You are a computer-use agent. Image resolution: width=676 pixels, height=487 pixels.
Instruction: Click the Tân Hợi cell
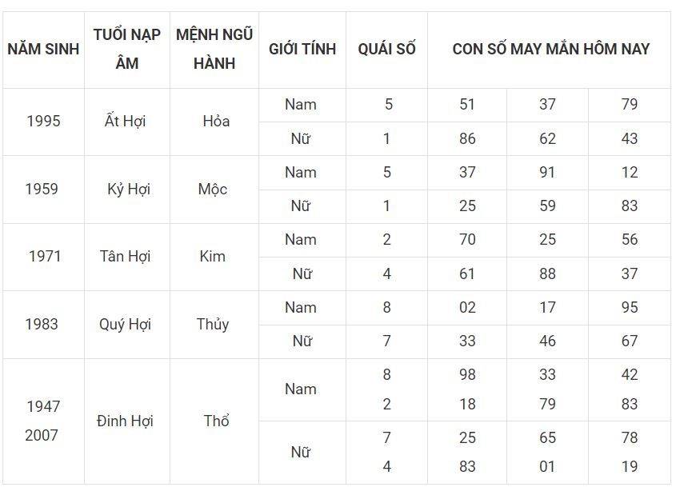click(126, 257)
